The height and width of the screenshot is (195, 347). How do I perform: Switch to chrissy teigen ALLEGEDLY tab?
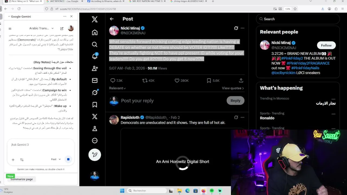(188, 1)
